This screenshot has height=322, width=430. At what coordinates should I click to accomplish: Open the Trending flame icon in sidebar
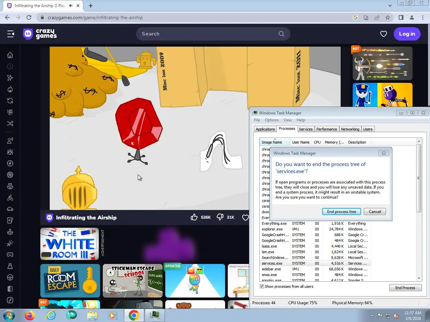(10, 89)
